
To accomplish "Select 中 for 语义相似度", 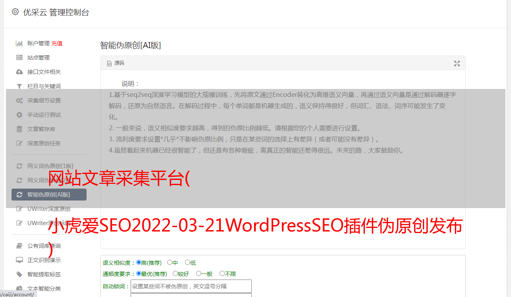I will pyautogui.click(x=170, y=262).
